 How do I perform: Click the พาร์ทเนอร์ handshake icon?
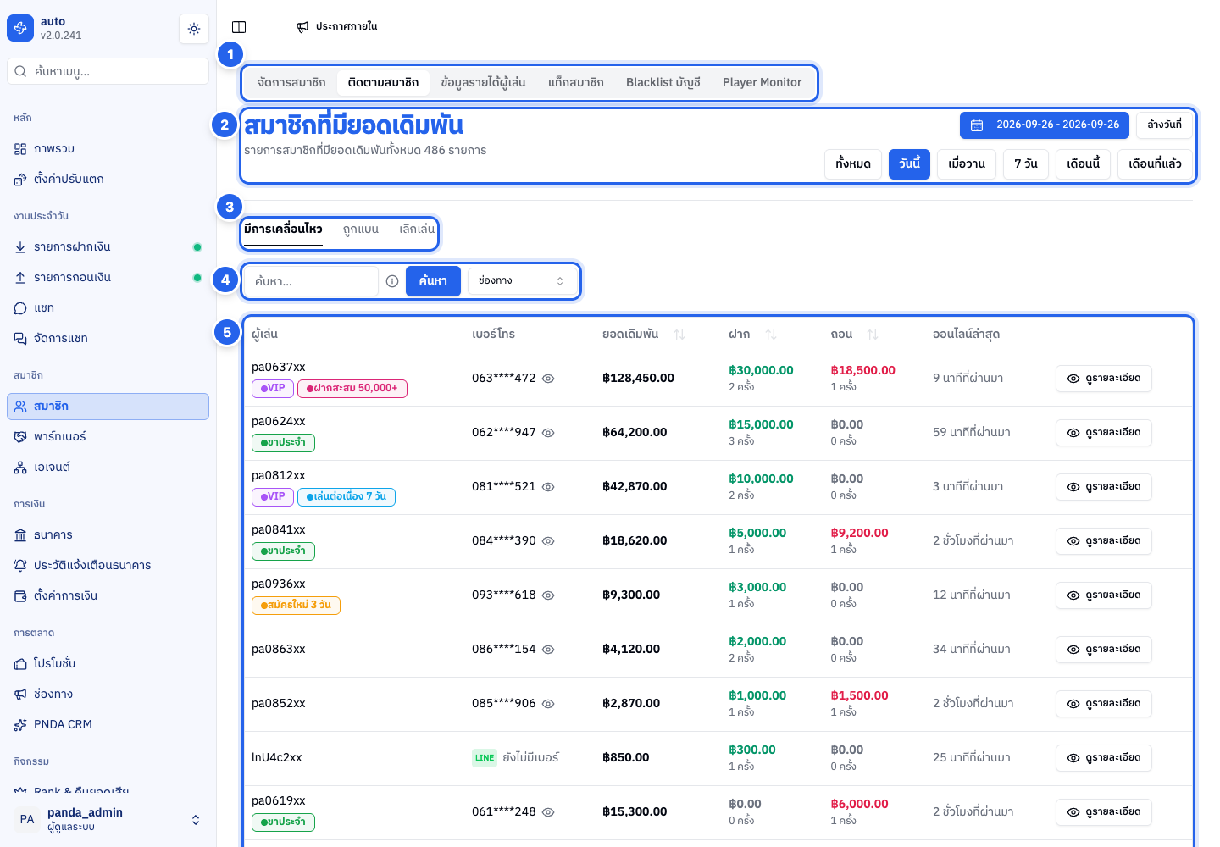(x=20, y=437)
